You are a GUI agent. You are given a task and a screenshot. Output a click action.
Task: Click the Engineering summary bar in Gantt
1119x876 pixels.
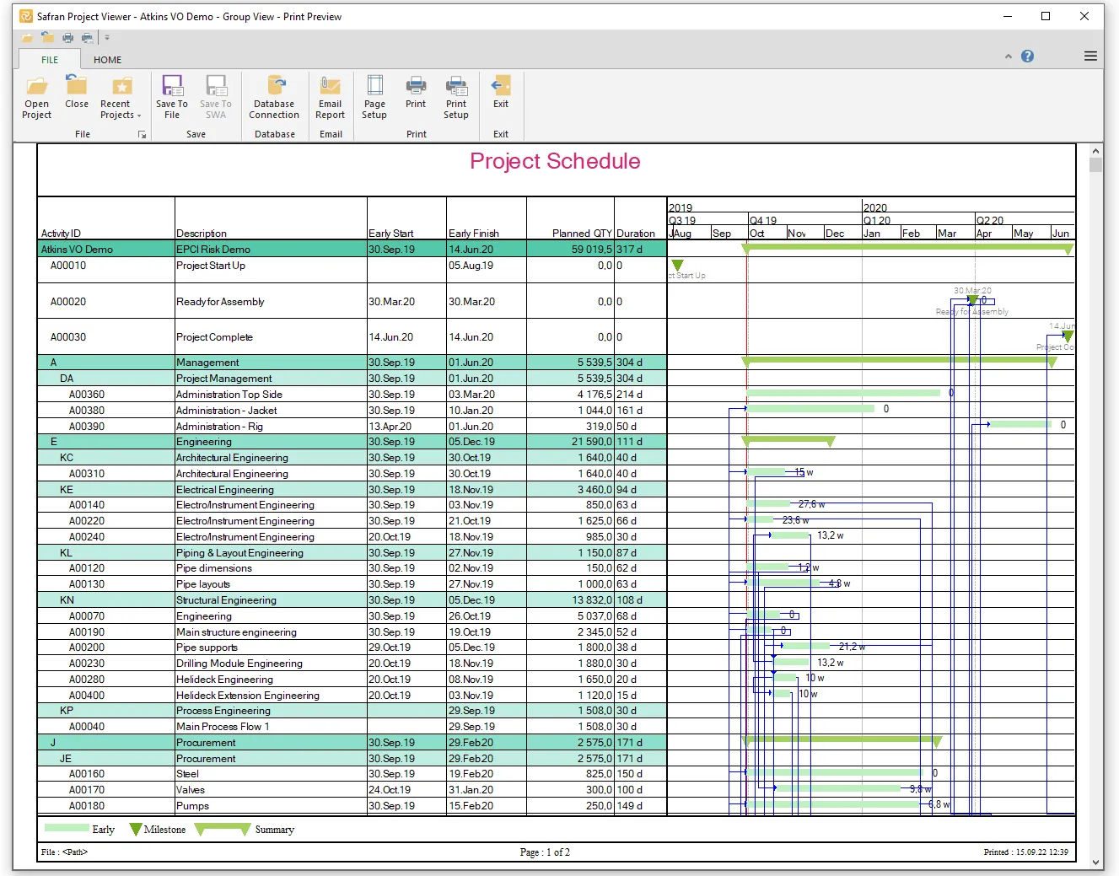[788, 440]
